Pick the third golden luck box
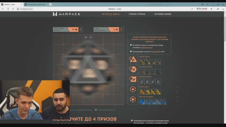 [153, 92]
